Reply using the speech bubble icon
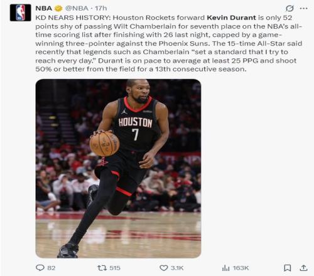Viewport: 314px width, 276px height. 40,268
